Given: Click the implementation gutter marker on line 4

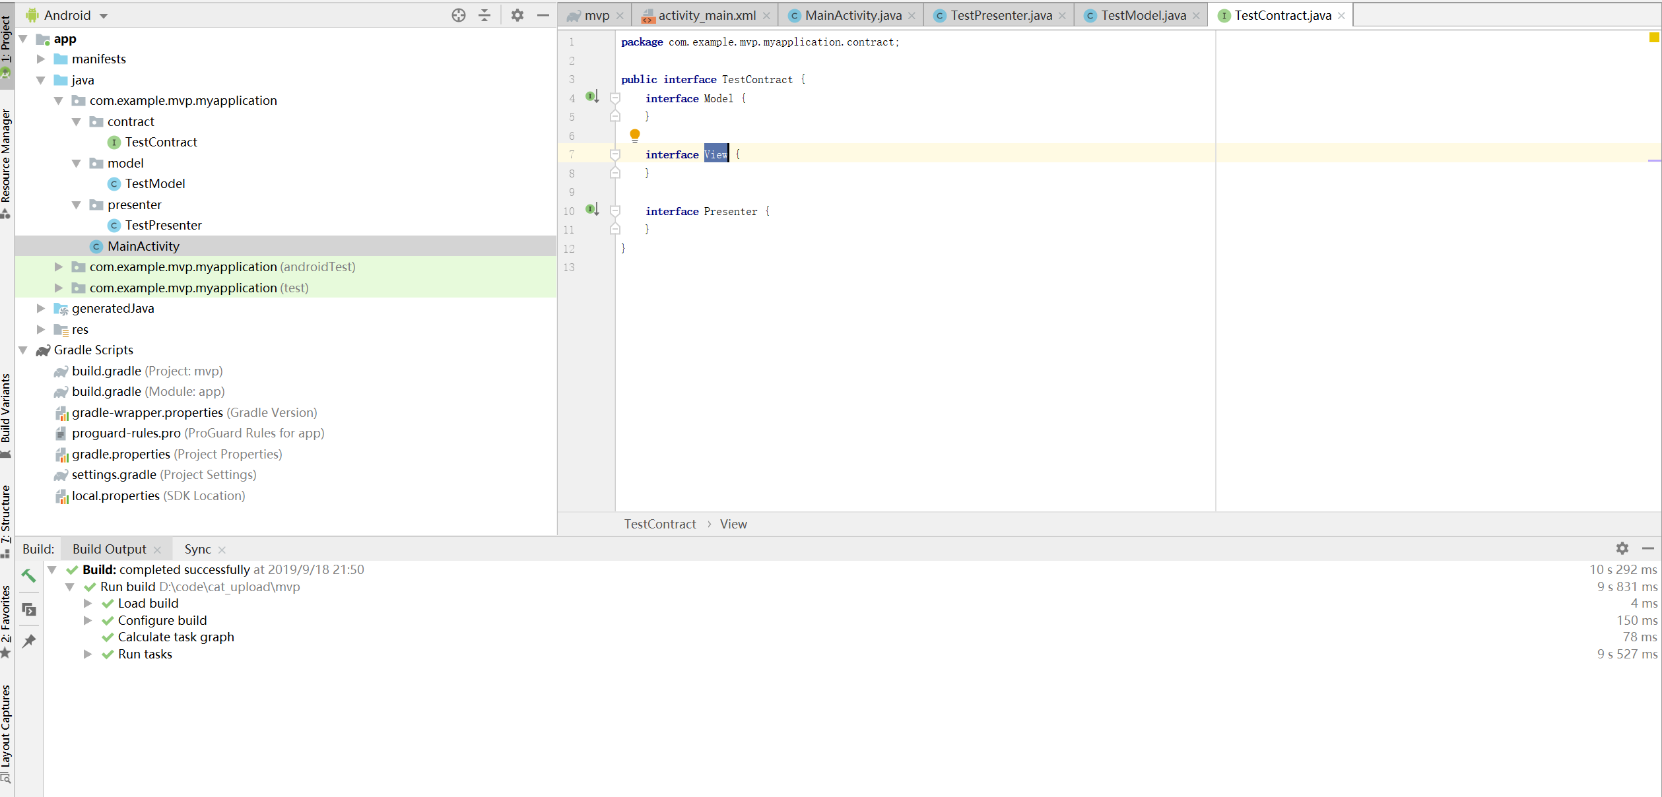Looking at the screenshot, I should (x=591, y=96).
